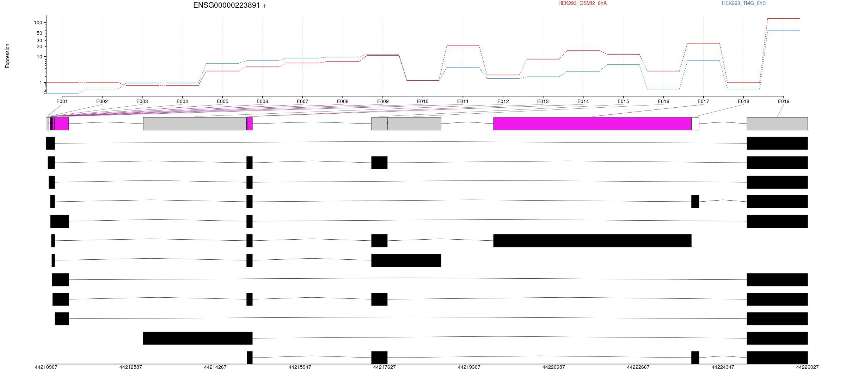Select the red HEK293_OSMI2_6hA legend label
This screenshot has height=373, width=846.
coord(582,4)
